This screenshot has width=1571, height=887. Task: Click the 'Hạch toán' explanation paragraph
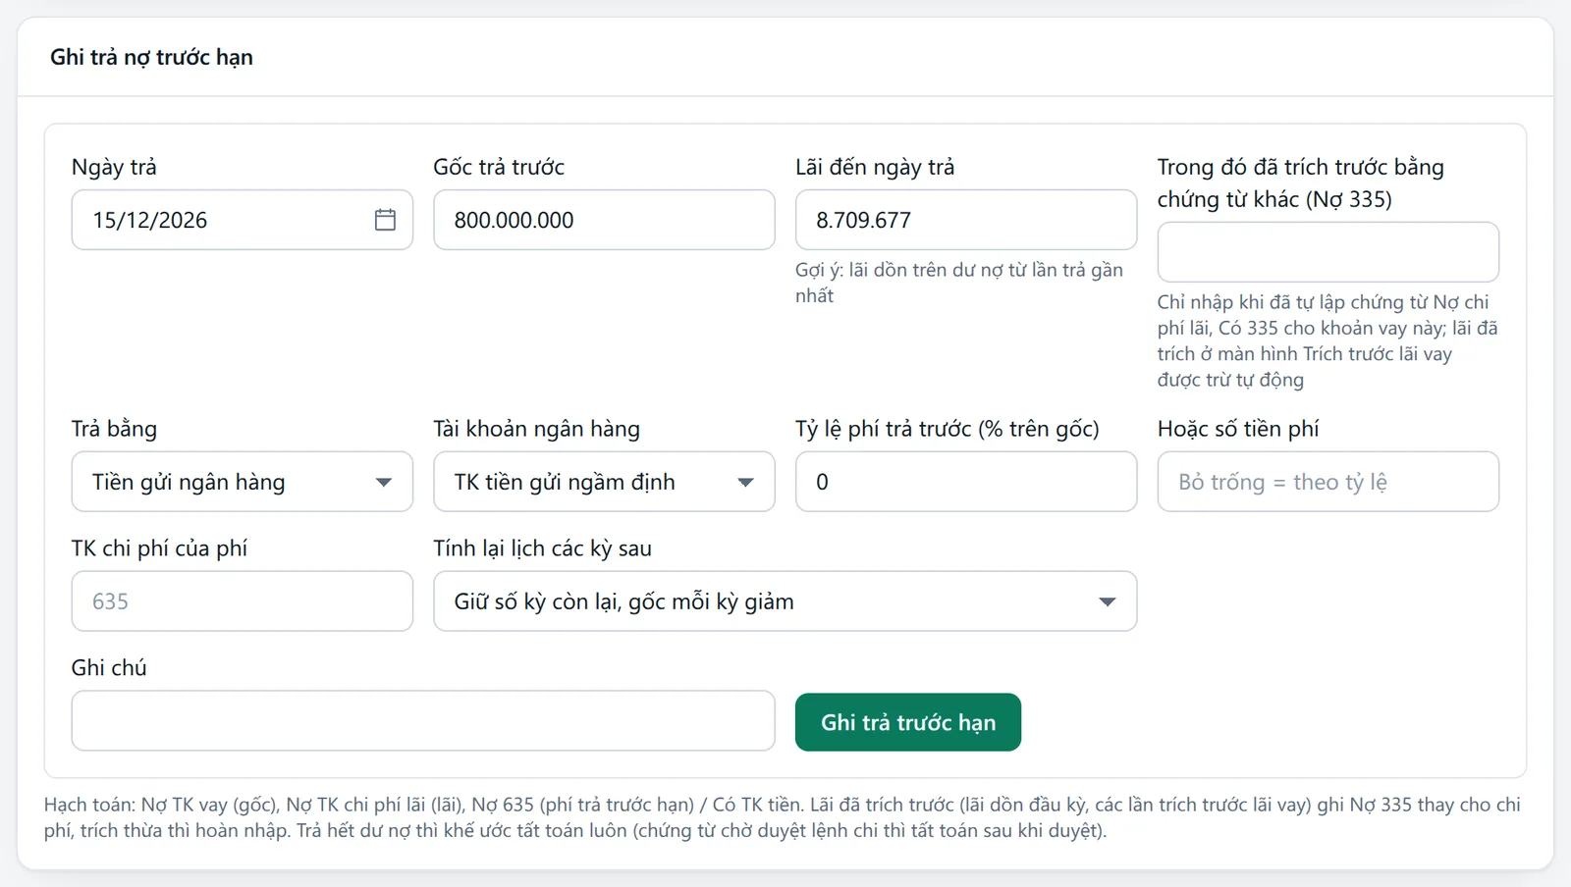pyautogui.click(x=783, y=817)
